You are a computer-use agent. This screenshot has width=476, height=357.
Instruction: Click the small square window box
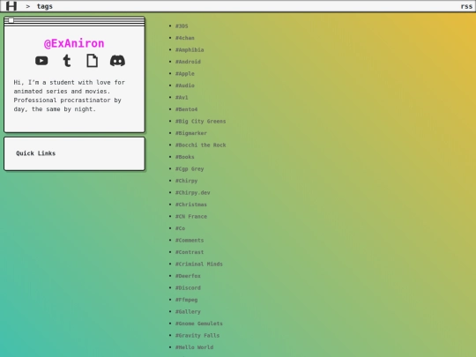[x=11, y=20]
